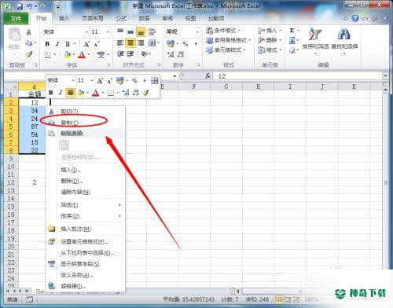Open Find & Select binoculars icon

point(344,35)
